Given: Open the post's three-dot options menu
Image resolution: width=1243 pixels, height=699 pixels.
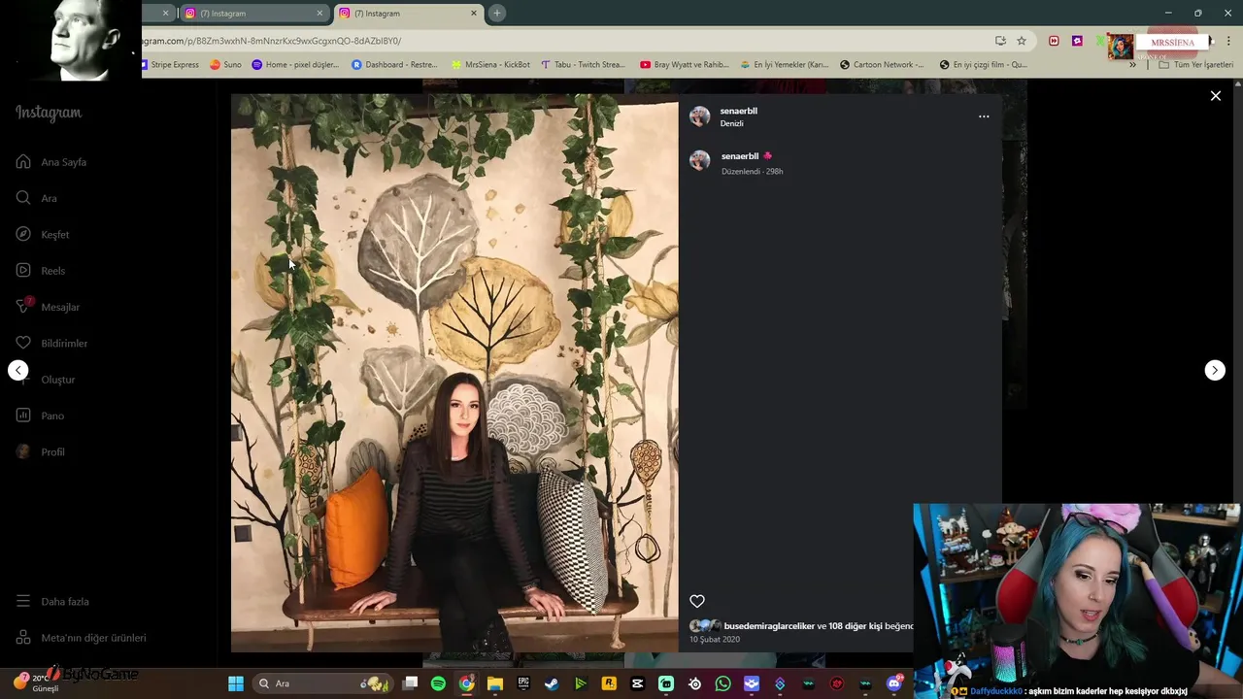Looking at the screenshot, I should point(984,116).
